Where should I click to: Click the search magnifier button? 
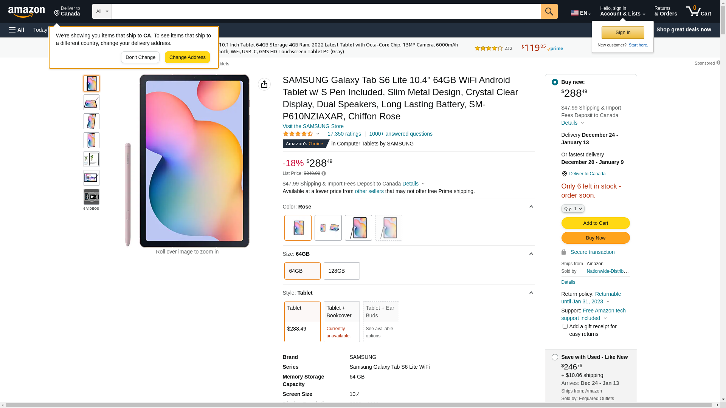(x=549, y=11)
